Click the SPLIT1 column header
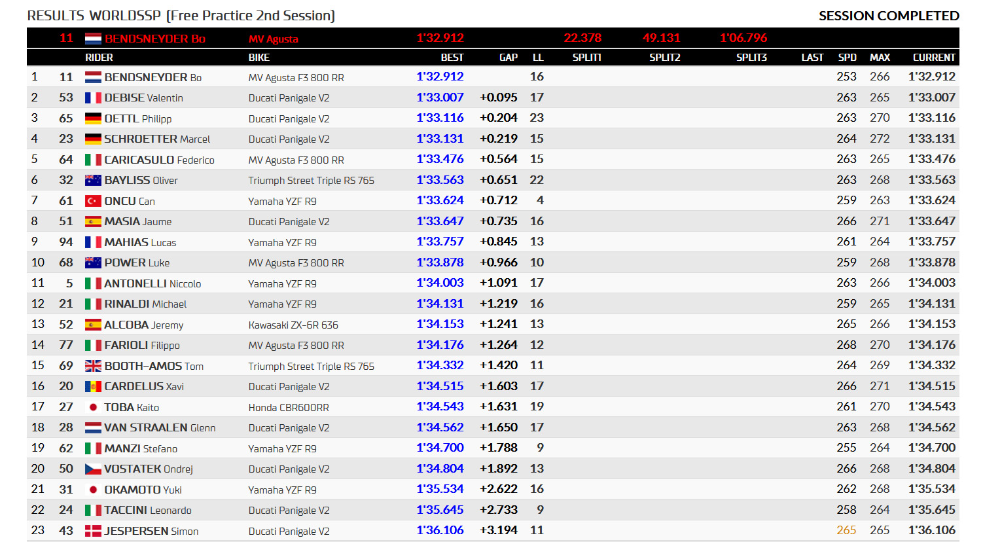Viewport: 983px width, 542px height. pos(587,58)
